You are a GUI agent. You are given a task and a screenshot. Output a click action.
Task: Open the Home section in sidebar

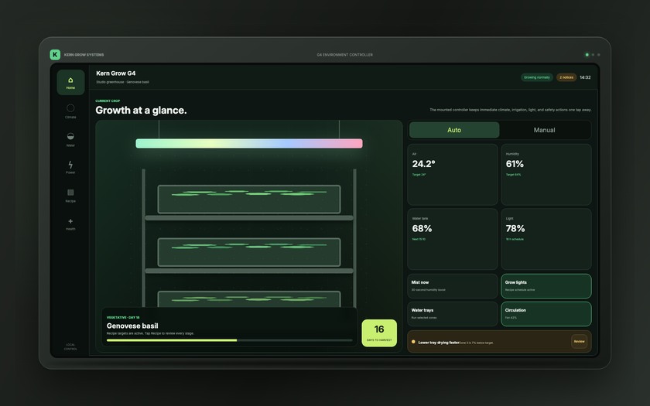point(70,82)
